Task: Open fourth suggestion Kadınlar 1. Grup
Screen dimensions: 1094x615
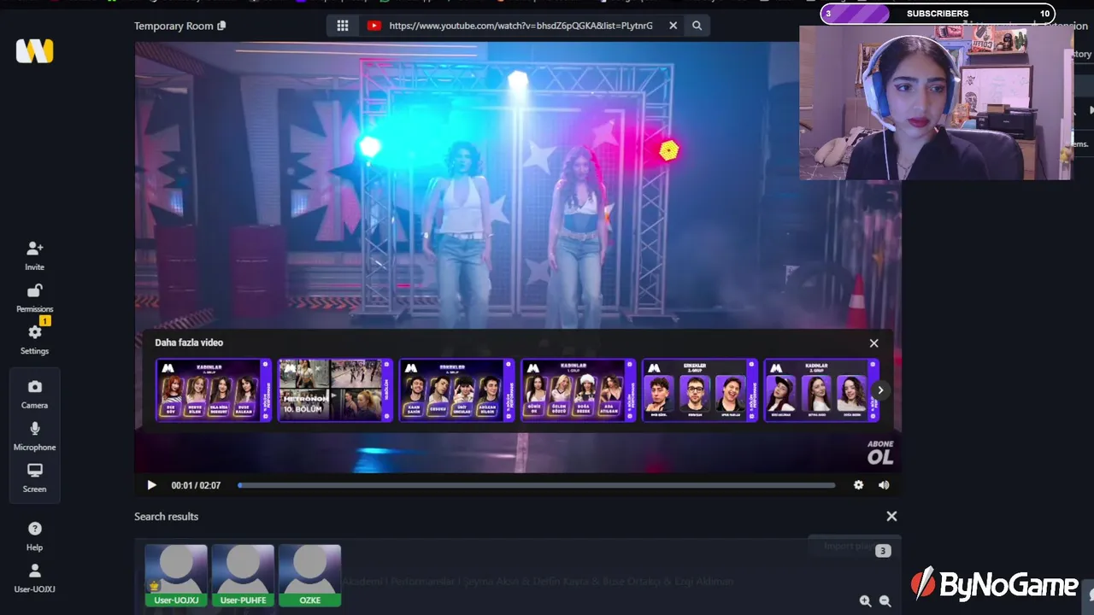Action: (x=578, y=390)
